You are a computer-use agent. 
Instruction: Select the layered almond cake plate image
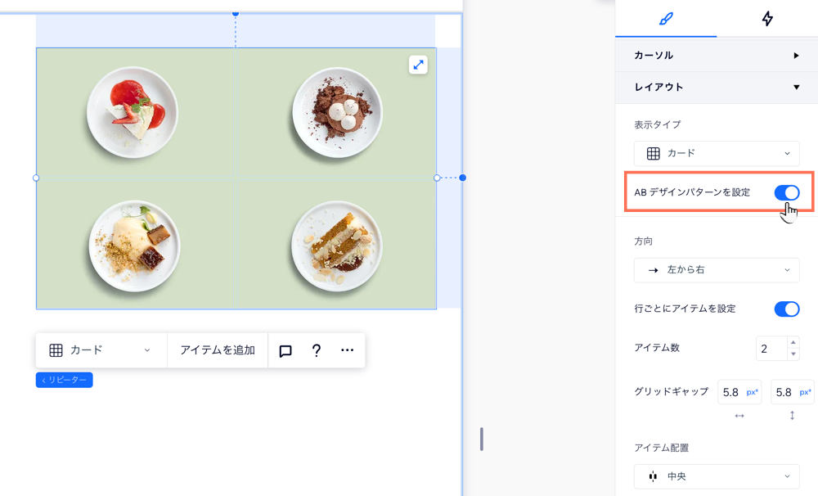337,246
